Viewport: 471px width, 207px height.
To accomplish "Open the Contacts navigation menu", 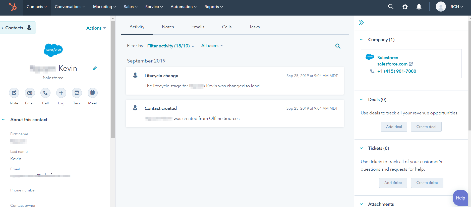I will pyautogui.click(x=37, y=7).
